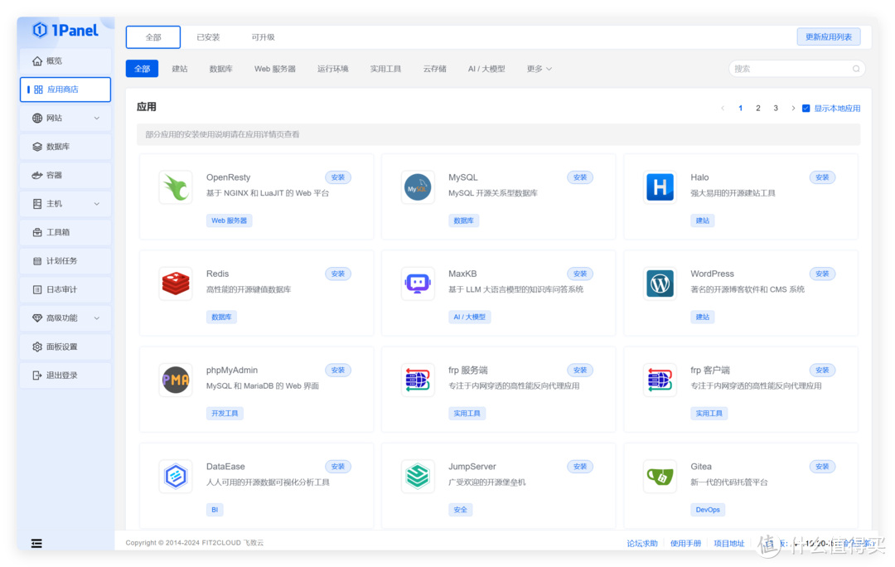The width and height of the screenshot is (895, 567).
Task: Install Halo with 安装 button
Action: (x=822, y=177)
